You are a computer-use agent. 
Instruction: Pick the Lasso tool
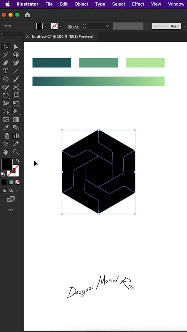pos(16,55)
